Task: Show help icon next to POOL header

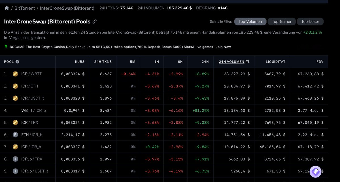Action: click(x=17, y=62)
